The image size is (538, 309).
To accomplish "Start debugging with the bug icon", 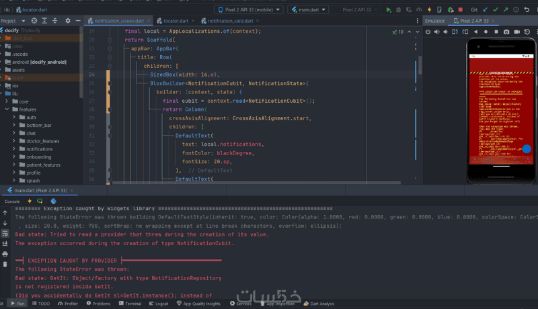I will click(398, 9).
